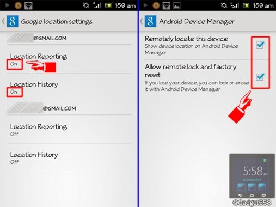Viewport: 276px width, 207px height.
Task: Tap the round orange notification icon, right screen
Action: [156, 5]
